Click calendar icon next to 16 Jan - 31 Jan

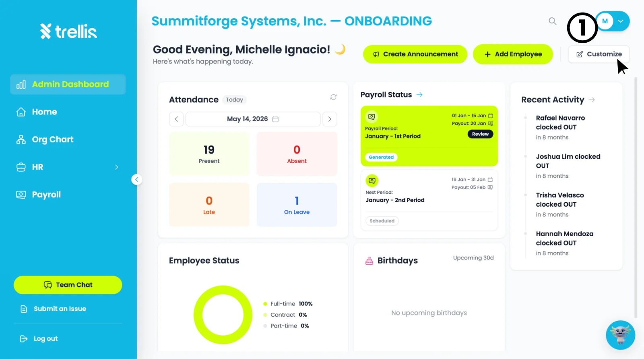[490, 179]
